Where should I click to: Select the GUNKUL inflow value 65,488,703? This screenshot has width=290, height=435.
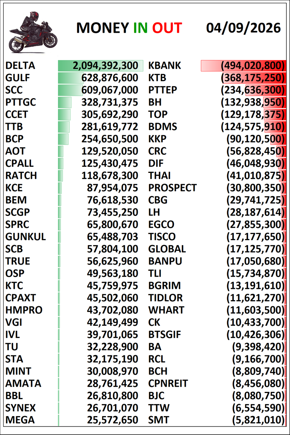(112, 237)
